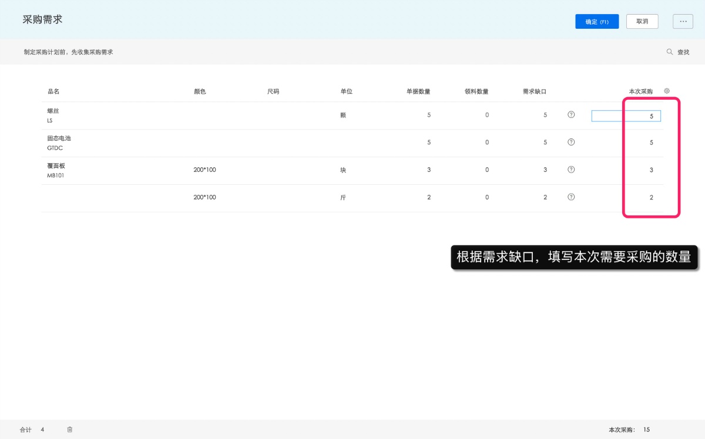Click the 需求缺口 value 5 for 螺丝

[x=545, y=115]
